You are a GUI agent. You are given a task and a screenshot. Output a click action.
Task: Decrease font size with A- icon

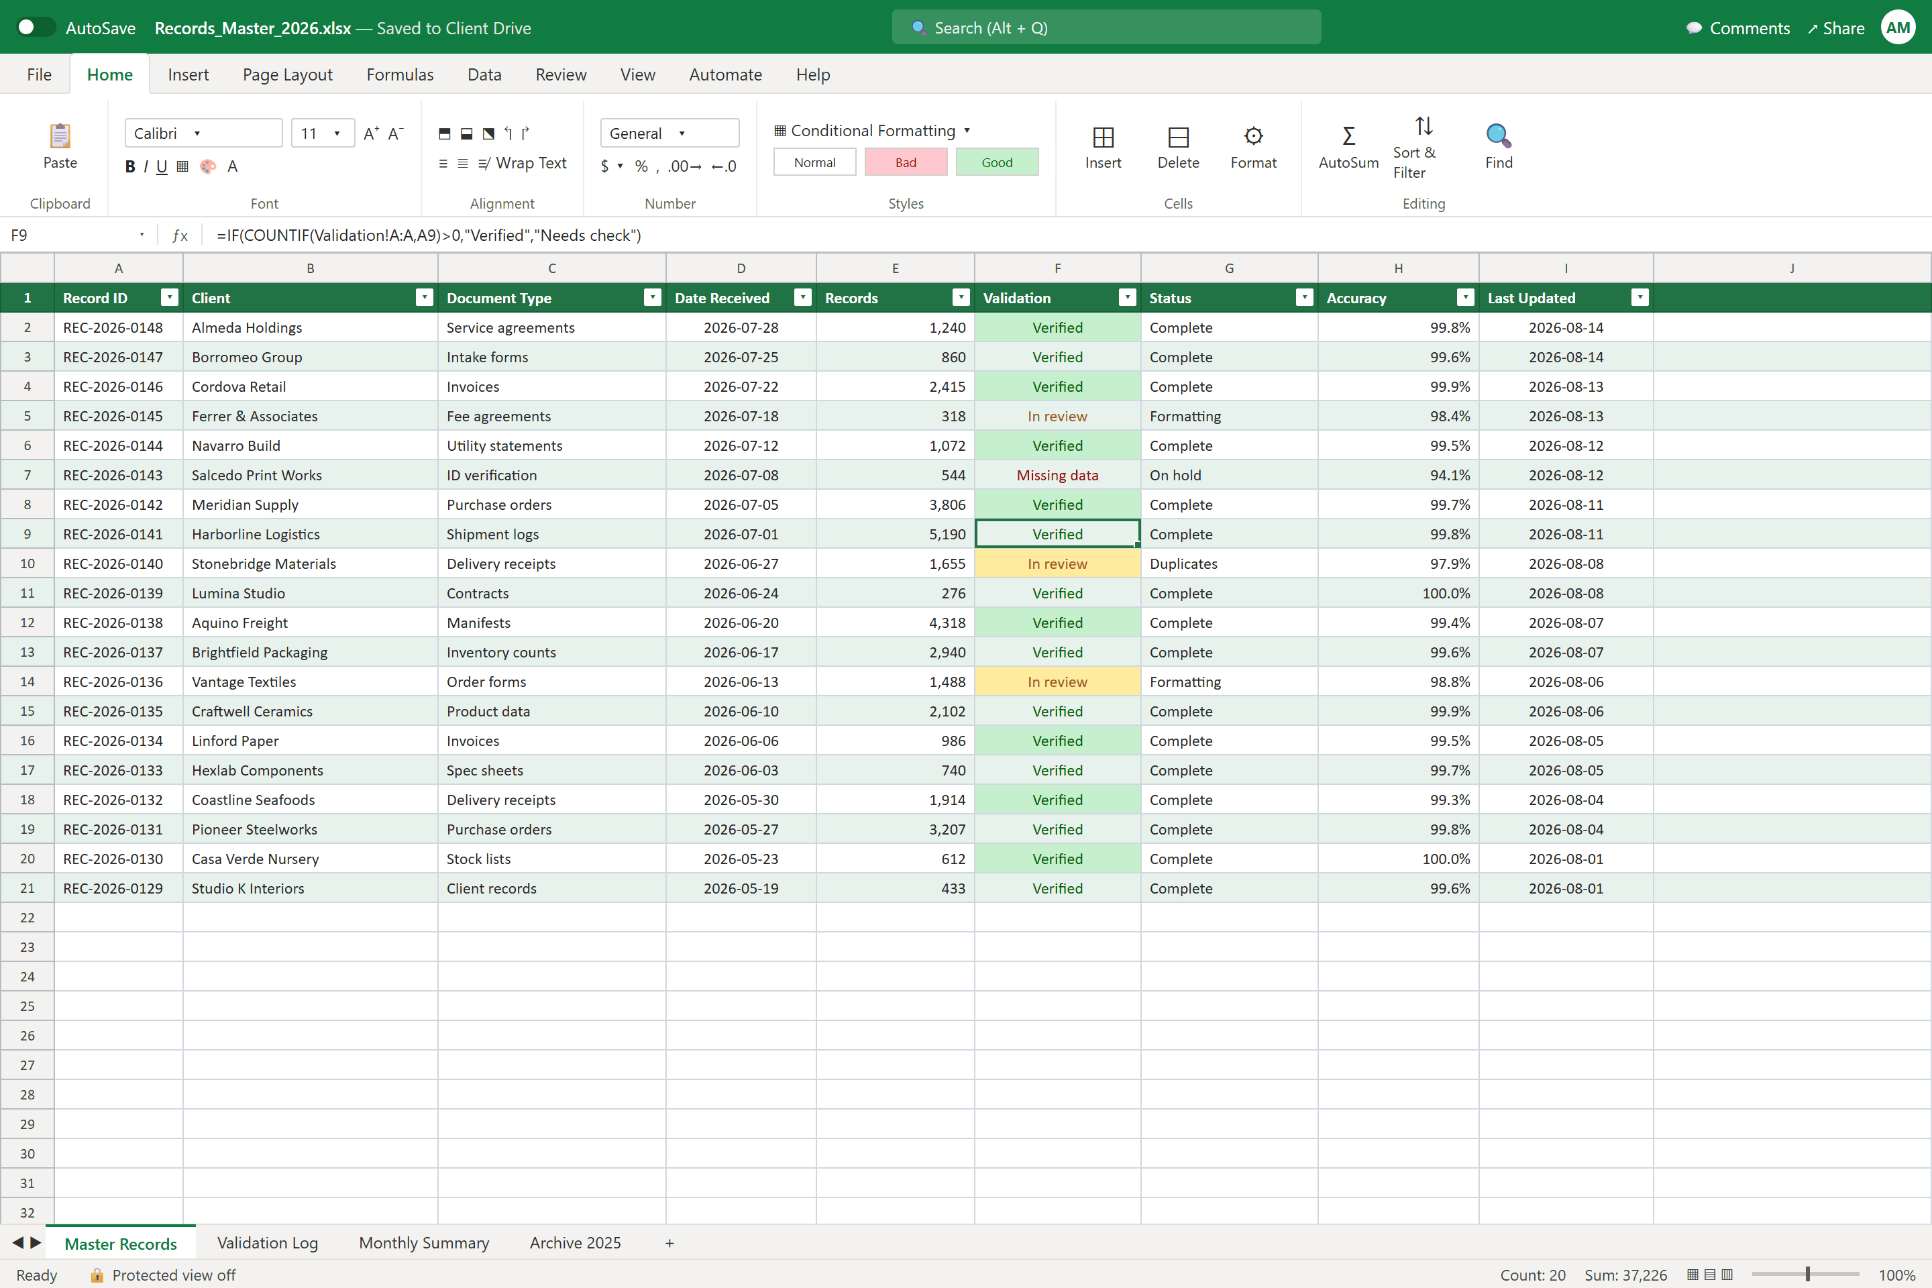tap(396, 133)
